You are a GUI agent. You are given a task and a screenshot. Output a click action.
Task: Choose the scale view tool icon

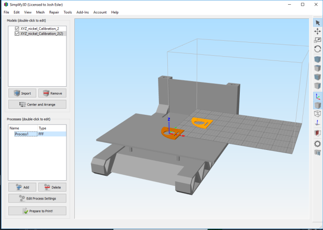317,40
